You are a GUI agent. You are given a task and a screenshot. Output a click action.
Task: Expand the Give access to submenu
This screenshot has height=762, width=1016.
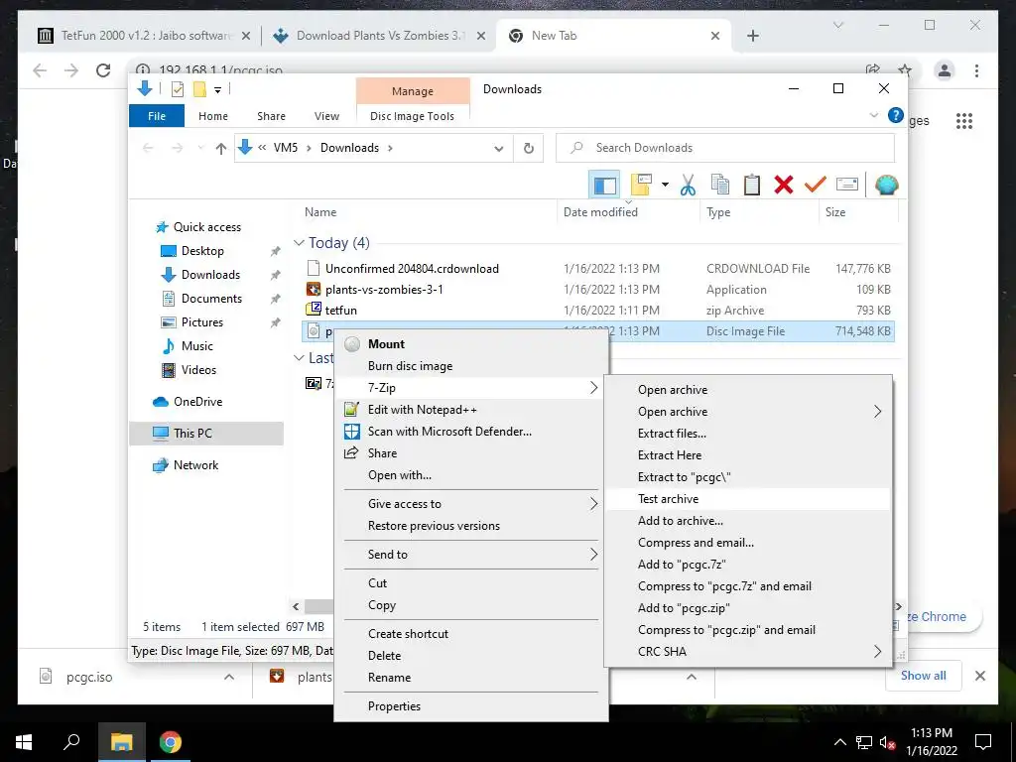pyautogui.click(x=593, y=503)
